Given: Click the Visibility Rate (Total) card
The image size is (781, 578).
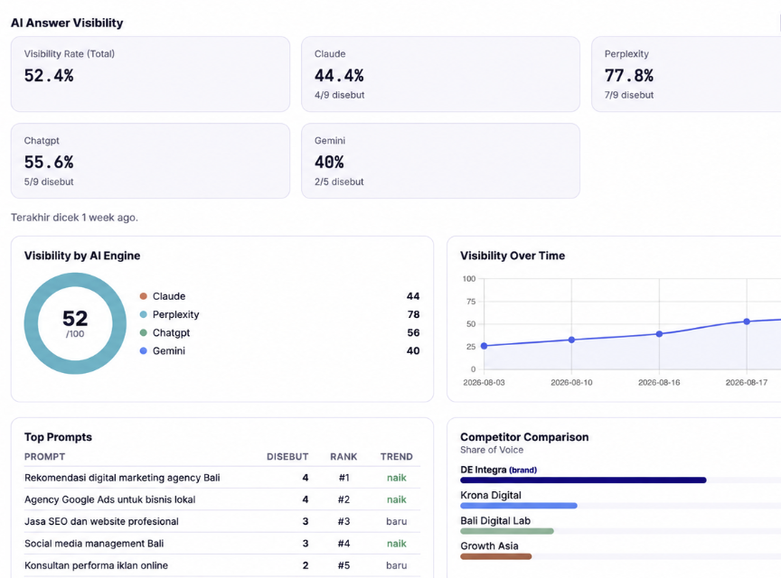Looking at the screenshot, I should tap(150, 74).
